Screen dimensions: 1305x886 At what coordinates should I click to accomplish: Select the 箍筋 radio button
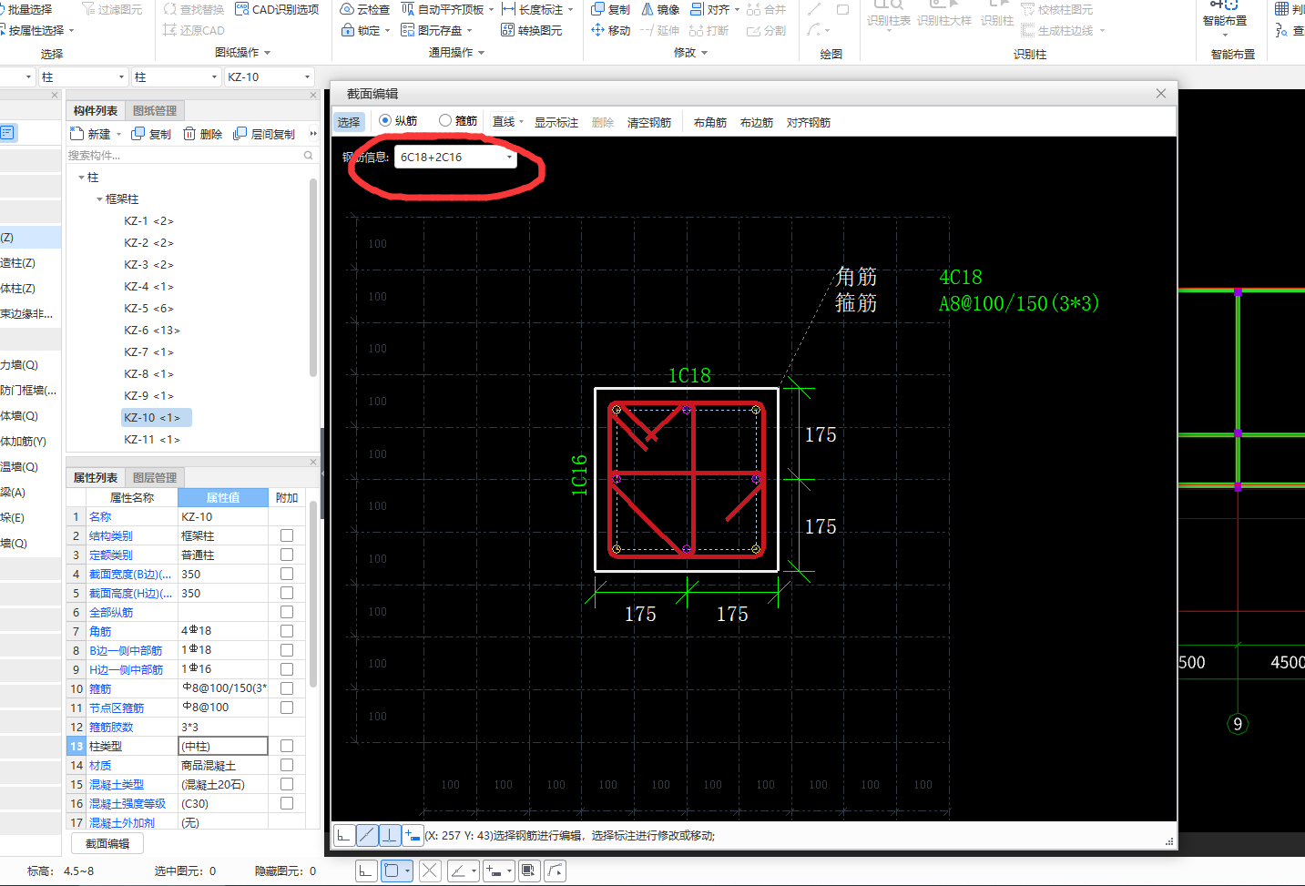pyautogui.click(x=445, y=120)
